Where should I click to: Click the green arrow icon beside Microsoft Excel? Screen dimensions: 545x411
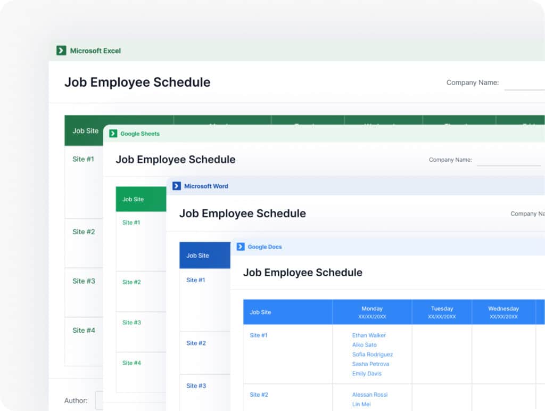[62, 51]
